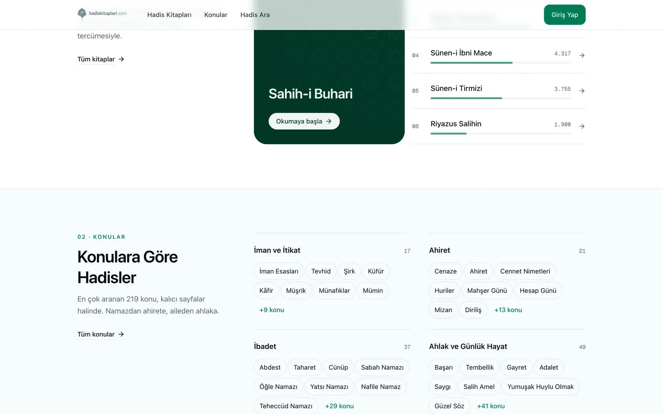This screenshot has height=414, width=663.
Task: Click arrow icon for Sünen-i İbni Mace
Action: [x=582, y=55]
